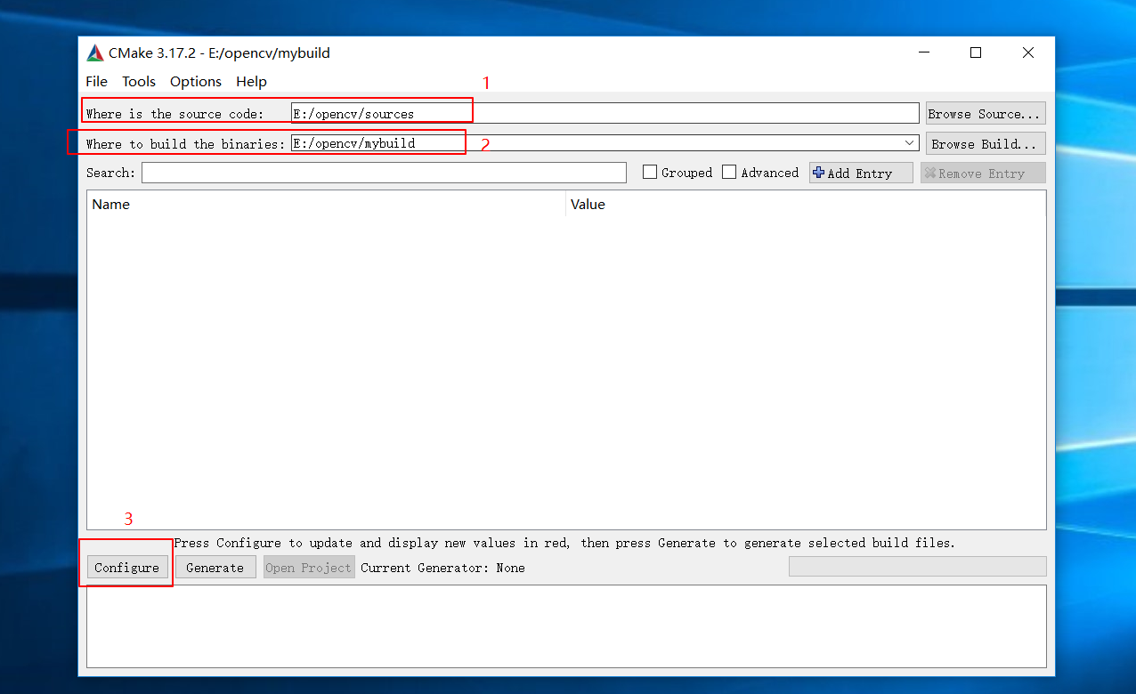Click the 'Where to build the binaries:' label
The width and height of the screenshot is (1136, 694).
pyautogui.click(x=185, y=143)
